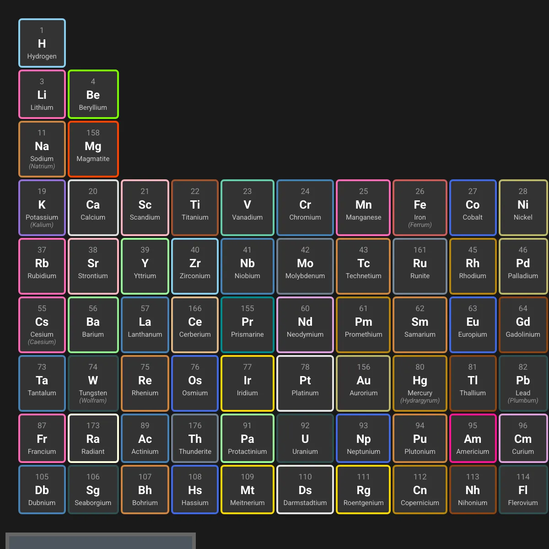Select the Sodium (Natrium) element
This screenshot has height=549, width=549.
click(42, 149)
